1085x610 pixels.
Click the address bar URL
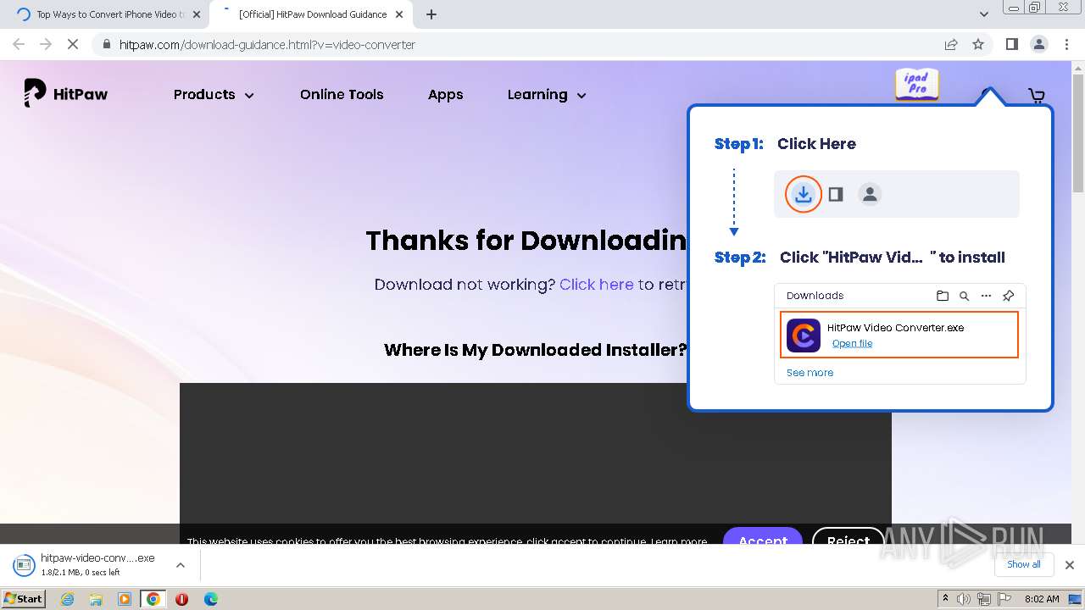267,44
